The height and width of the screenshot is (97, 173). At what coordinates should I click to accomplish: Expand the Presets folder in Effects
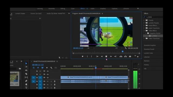[144, 20]
